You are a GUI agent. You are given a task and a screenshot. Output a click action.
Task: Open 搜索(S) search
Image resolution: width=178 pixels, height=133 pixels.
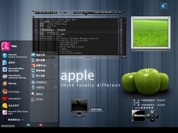pos(37,94)
